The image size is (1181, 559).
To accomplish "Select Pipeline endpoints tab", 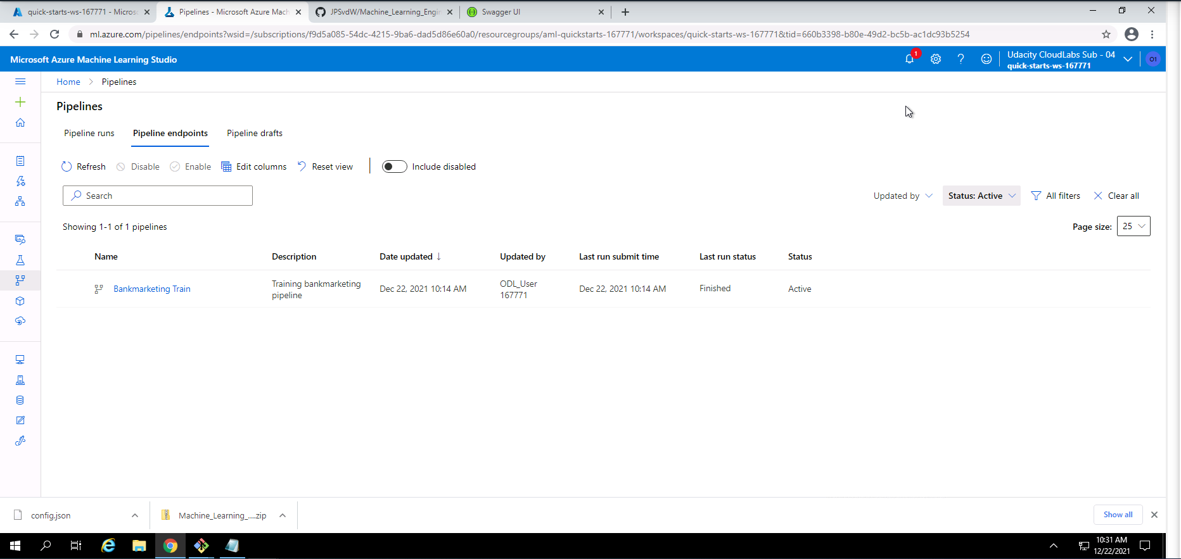I will (170, 133).
